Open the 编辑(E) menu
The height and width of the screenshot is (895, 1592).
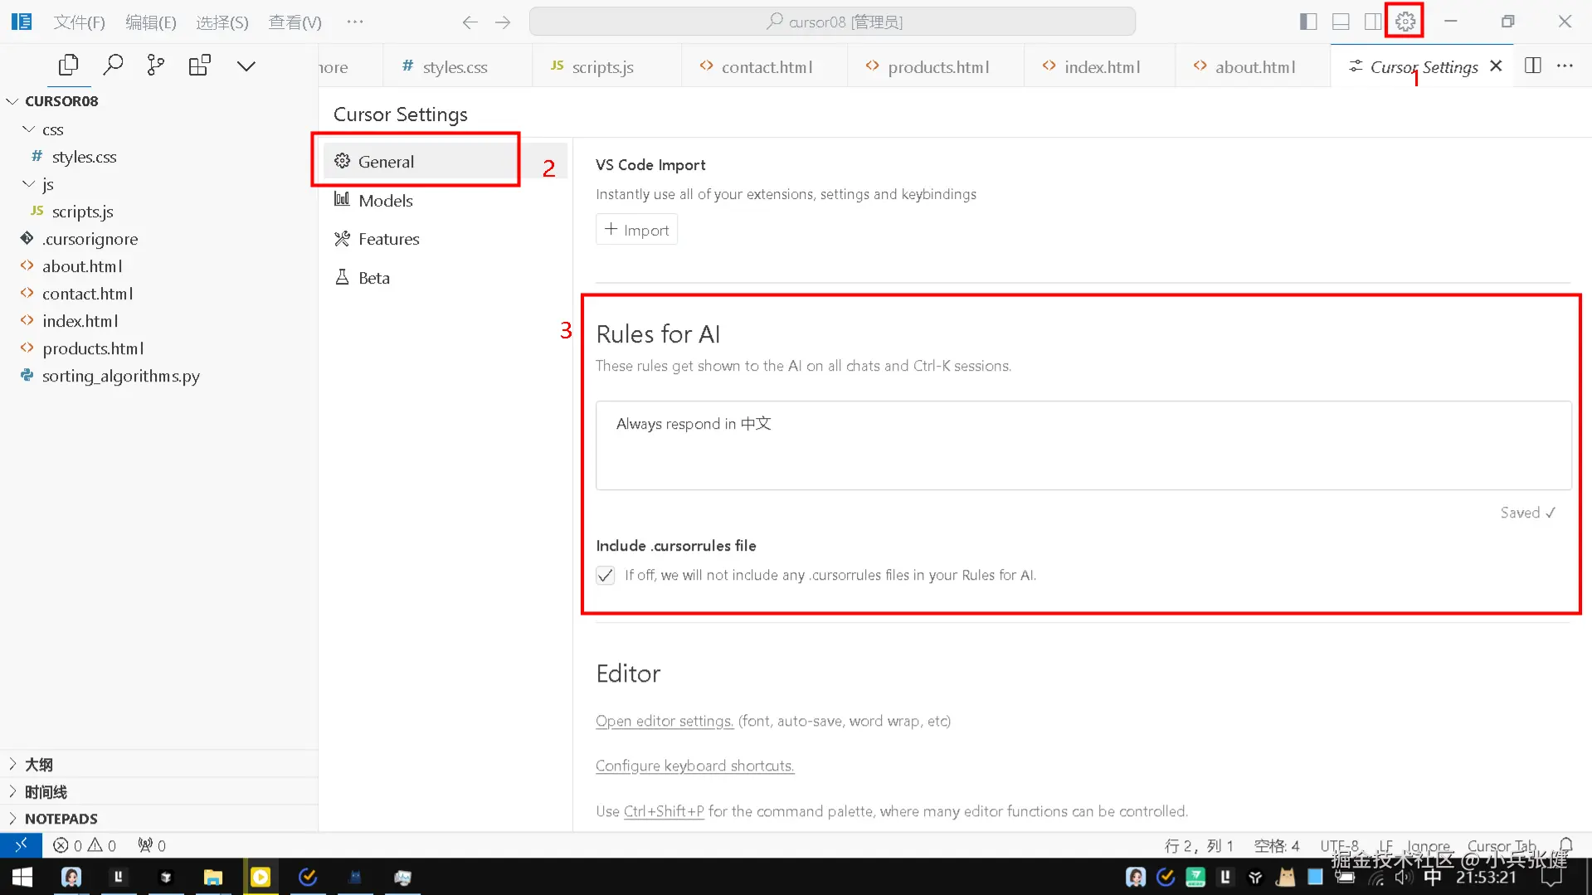pyautogui.click(x=151, y=22)
